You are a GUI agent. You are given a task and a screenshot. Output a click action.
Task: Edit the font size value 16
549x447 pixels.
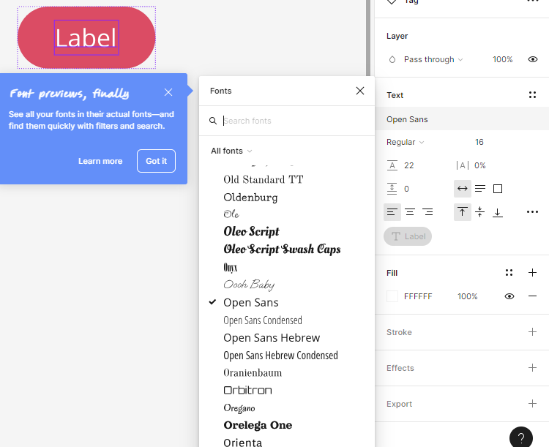click(479, 142)
